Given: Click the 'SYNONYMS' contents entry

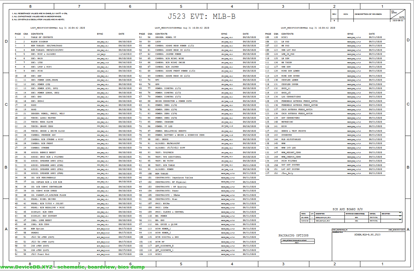Looking at the screenshot, I should pos(287,135).
